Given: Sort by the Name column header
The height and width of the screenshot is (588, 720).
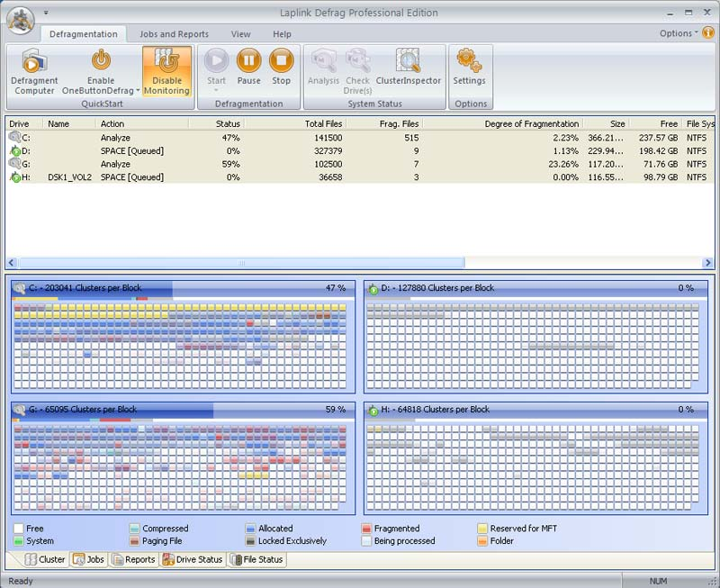Looking at the screenshot, I should coord(69,123).
